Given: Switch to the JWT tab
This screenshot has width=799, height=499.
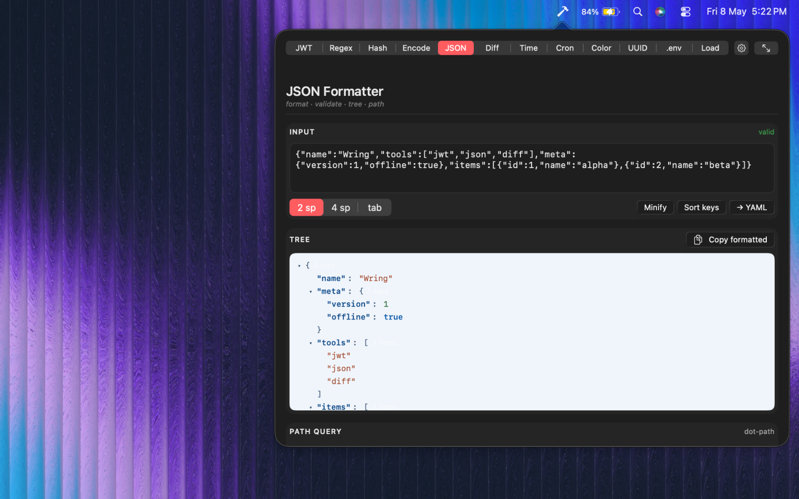Looking at the screenshot, I should 304,48.
